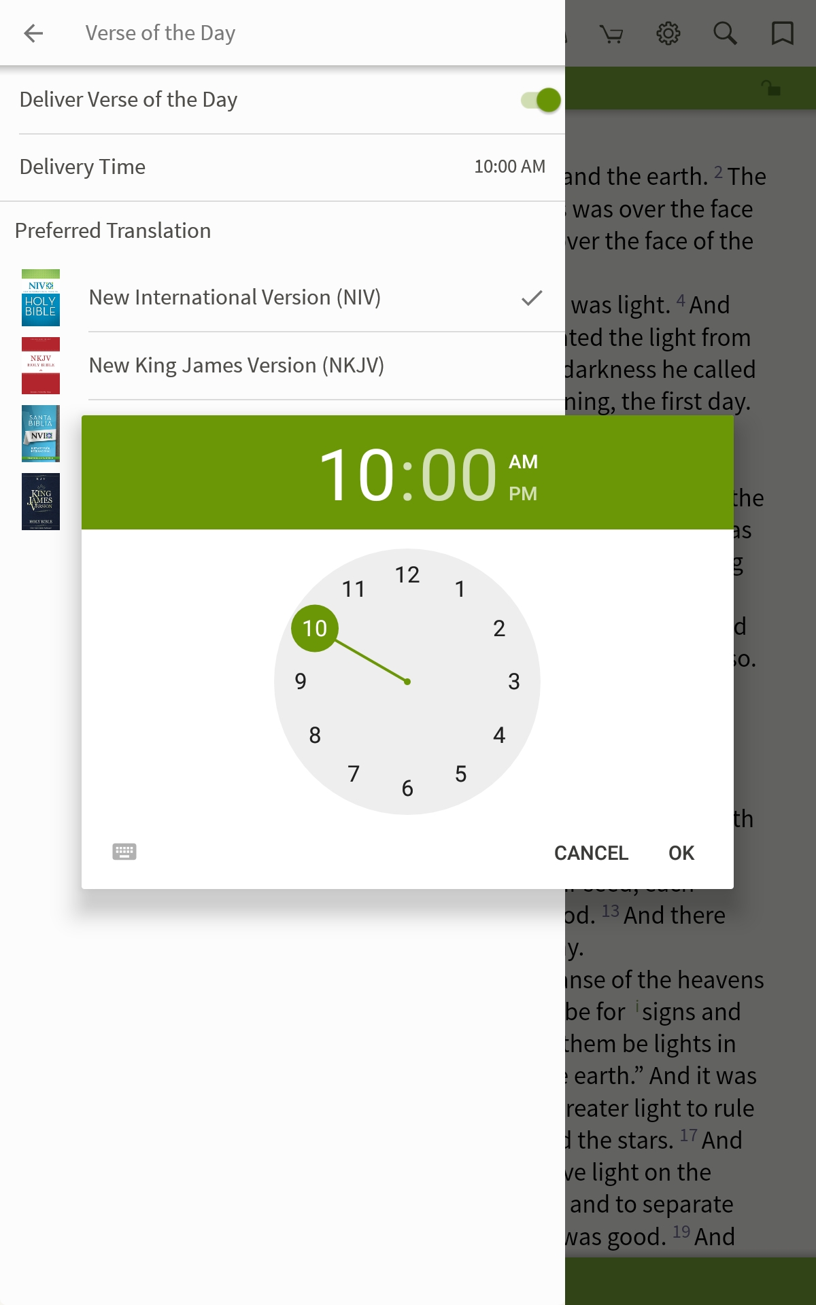This screenshot has width=816, height=1305.
Task: Select the hour field in time header
Action: point(357,475)
